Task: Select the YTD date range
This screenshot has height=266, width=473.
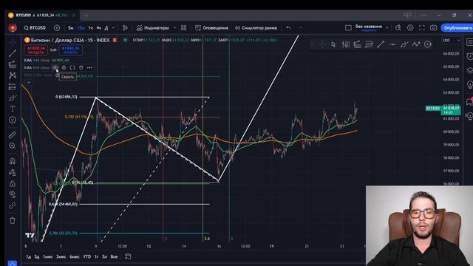Action: click(87, 256)
